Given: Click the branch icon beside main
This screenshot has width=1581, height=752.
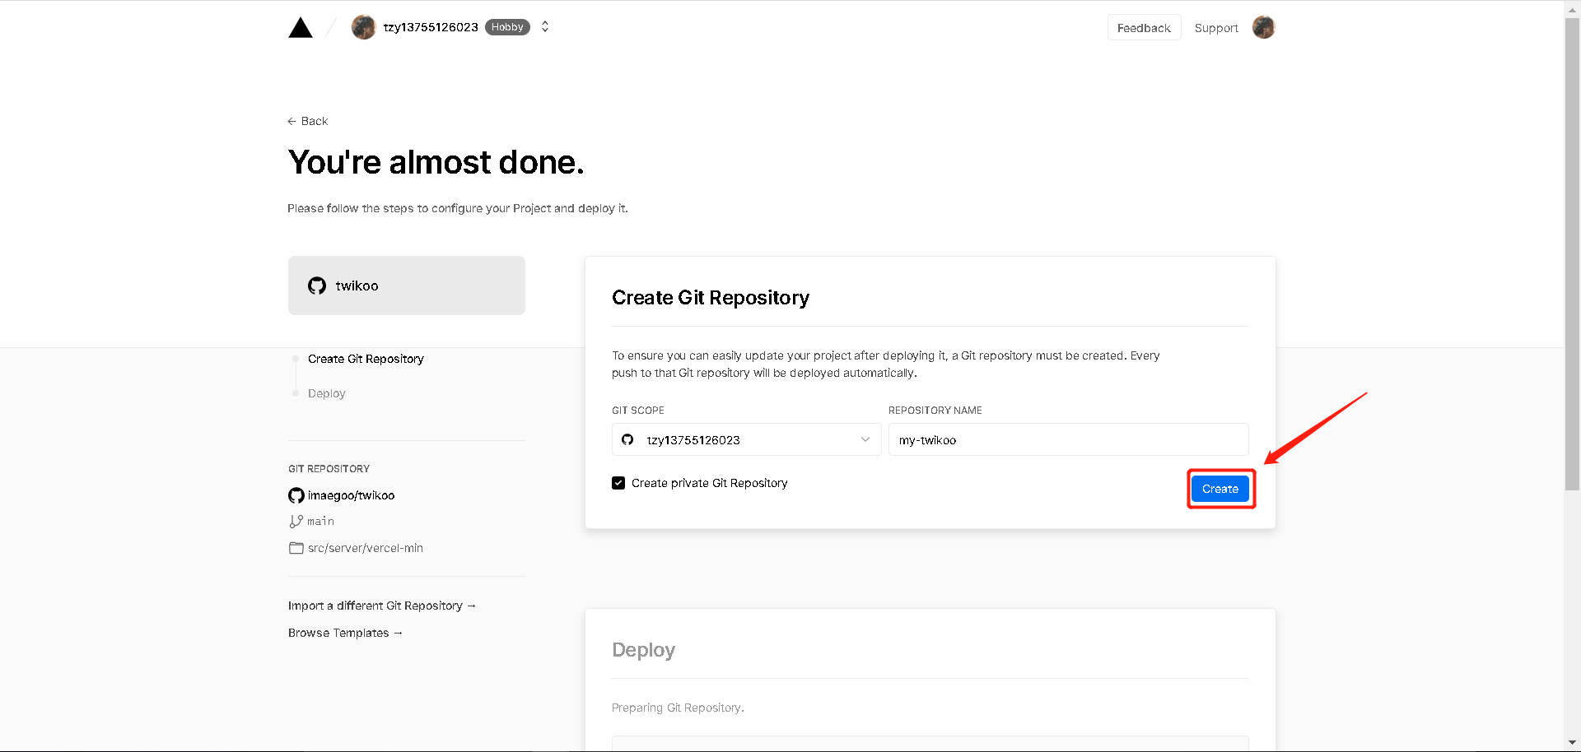Looking at the screenshot, I should click(x=296, y=522).
